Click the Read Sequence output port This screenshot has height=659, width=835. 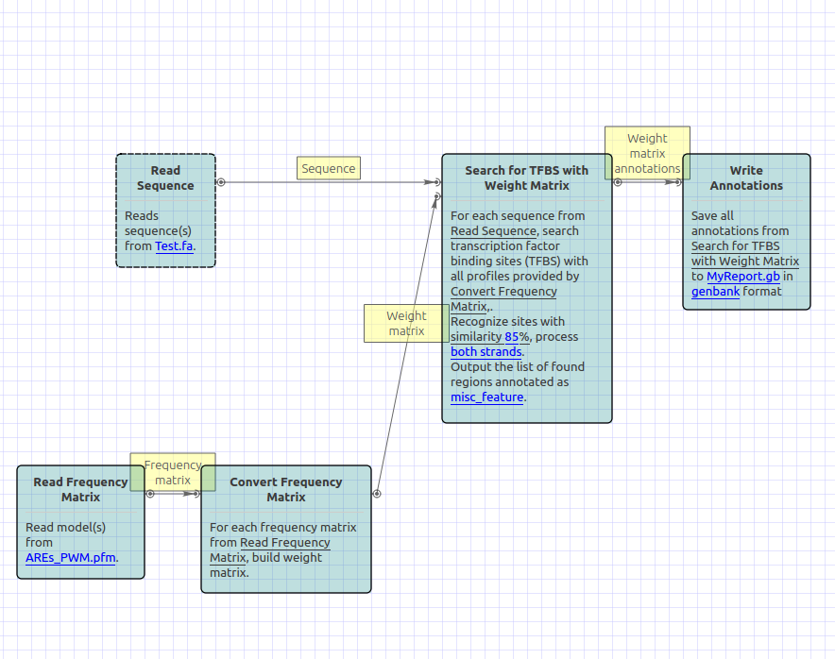click(220, 182)
